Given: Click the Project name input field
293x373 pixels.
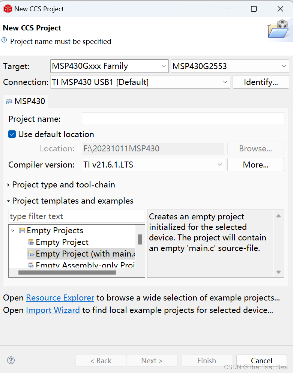Looking at the screenshot, I should pyautogui.click(x=183, y=119).
